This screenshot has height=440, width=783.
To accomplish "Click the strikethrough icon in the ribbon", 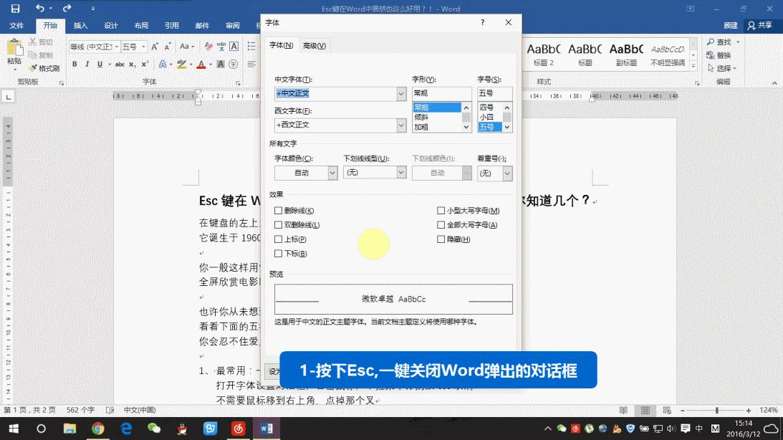I will pyautogui.click(x=120, y=64).
